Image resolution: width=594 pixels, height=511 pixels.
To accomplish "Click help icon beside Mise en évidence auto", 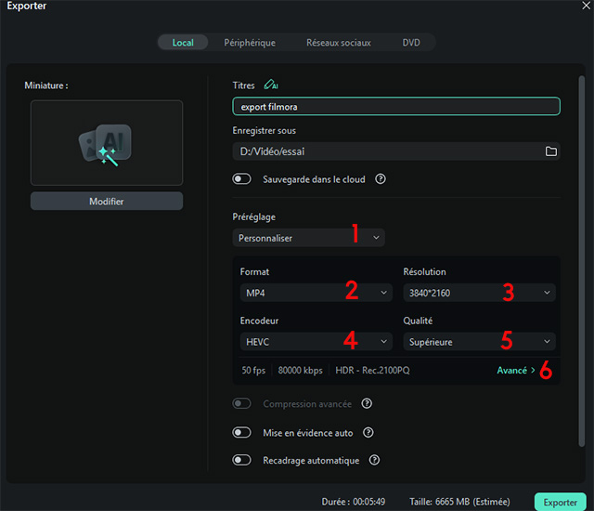I will coord(369,433).
